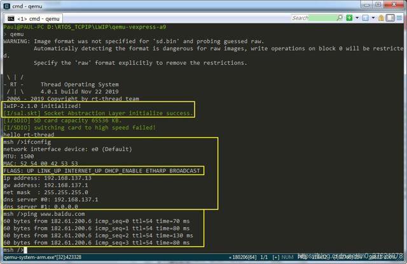Click the 'switching card to high speed failed!' line
The width and height of the screenshot is (407, 264).
pyautogui.click(x=79, y=128)
